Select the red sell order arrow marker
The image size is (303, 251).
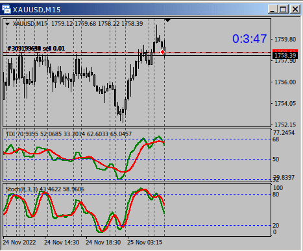[163, 52]
